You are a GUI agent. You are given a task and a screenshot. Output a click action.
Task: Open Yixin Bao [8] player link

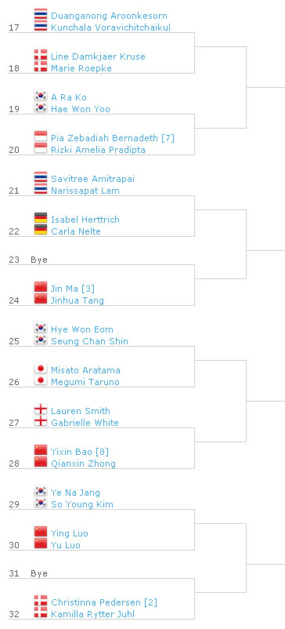[80, 452]
